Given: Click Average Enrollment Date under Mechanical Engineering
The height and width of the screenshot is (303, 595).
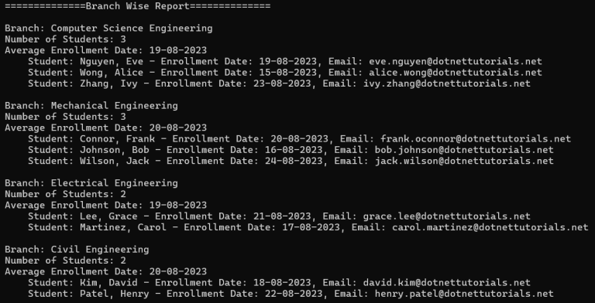Looking at the screenshot, I should tap(106, 128).
